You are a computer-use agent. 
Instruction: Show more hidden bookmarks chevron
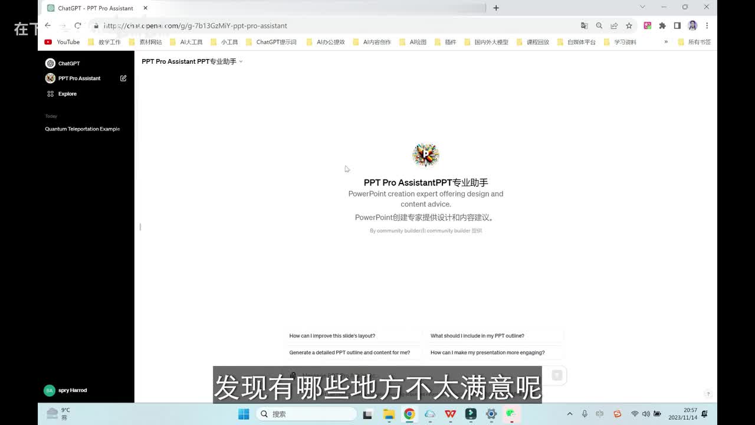pos(666,42)
